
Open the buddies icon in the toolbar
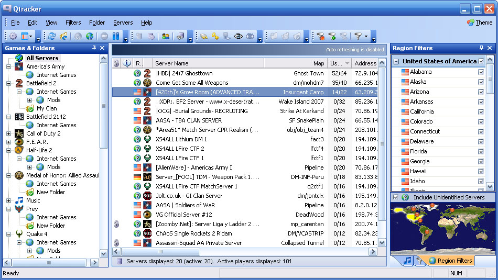(x=166, y=36)
